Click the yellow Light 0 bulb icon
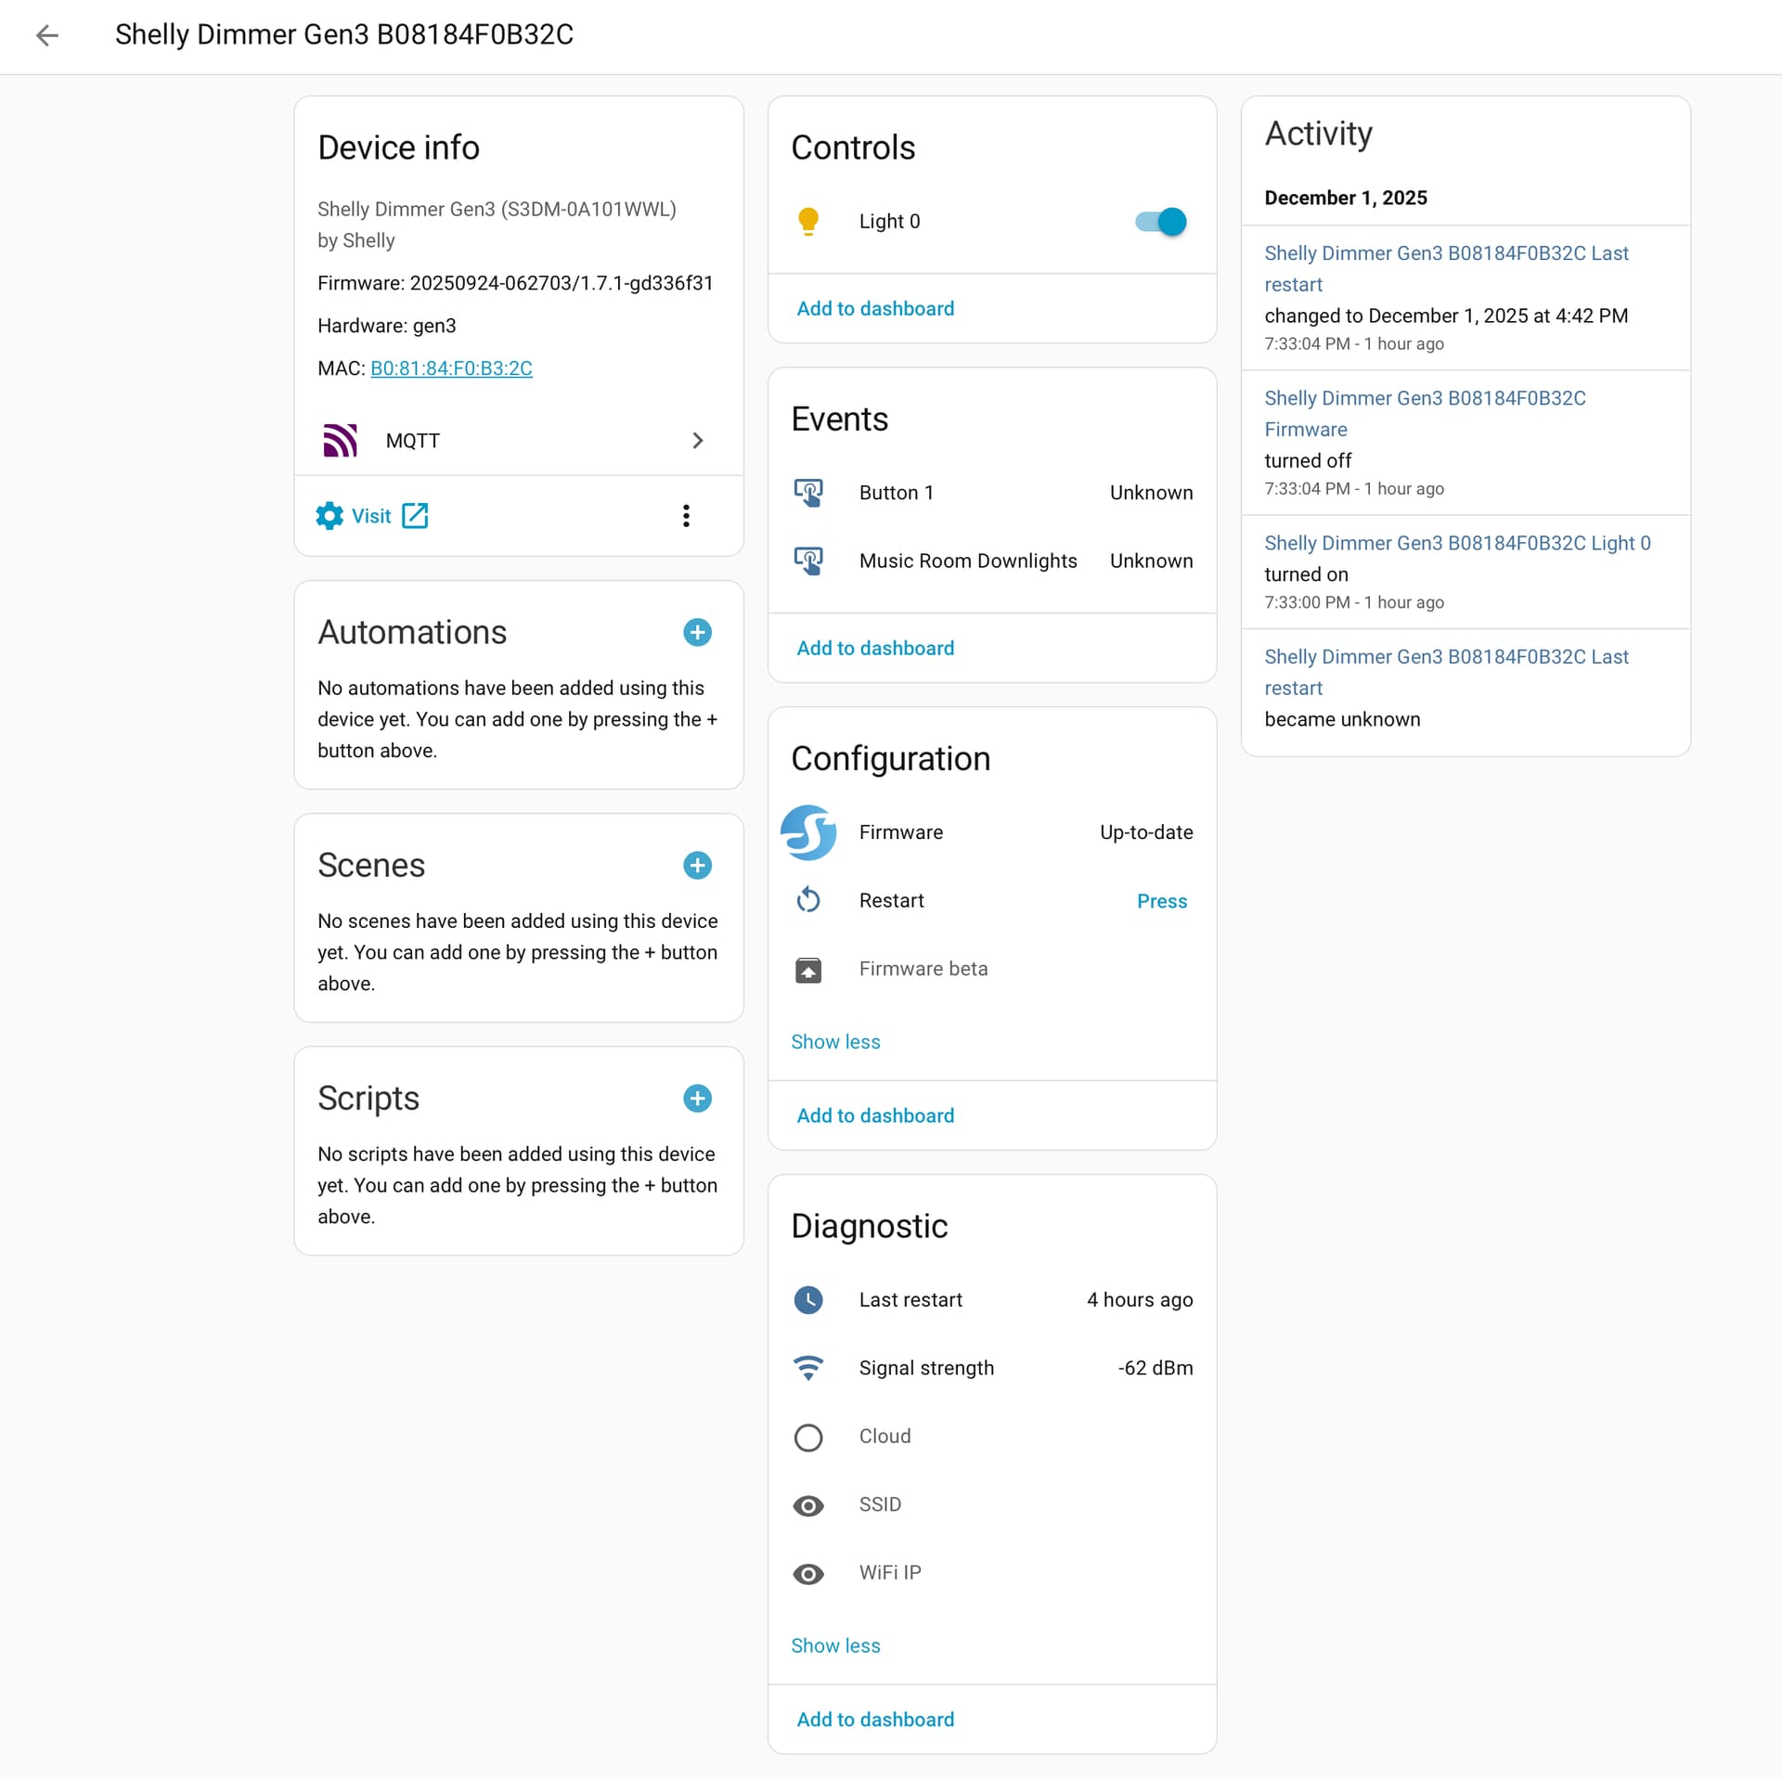 [x=807, y=221]
